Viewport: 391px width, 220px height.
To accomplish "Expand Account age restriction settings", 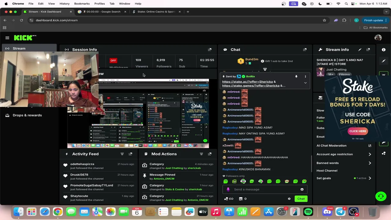I will [x=370, y=154].
